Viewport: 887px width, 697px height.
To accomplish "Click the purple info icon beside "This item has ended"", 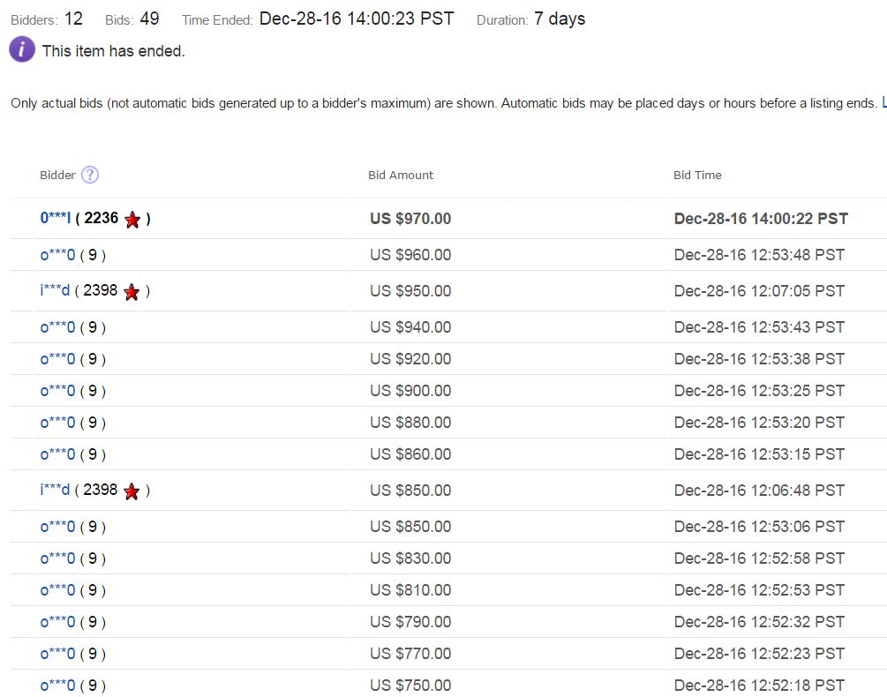I will pyautogui.click(x=22, y=50).
